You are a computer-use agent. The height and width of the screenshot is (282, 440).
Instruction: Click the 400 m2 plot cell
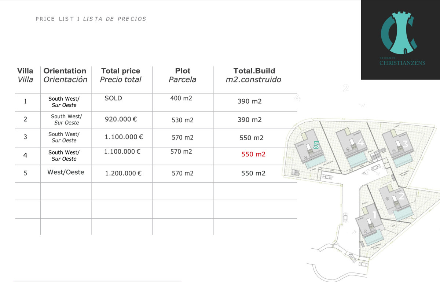181,98
